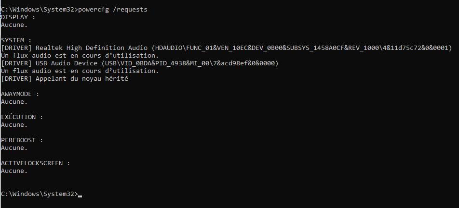Click the blinking cursor at the bottom prompt

[80, 195]
